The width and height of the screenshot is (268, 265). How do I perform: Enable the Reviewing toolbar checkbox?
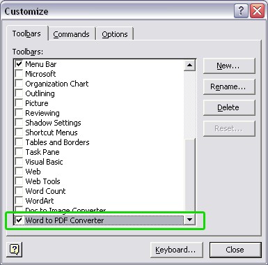coord(19,112)
